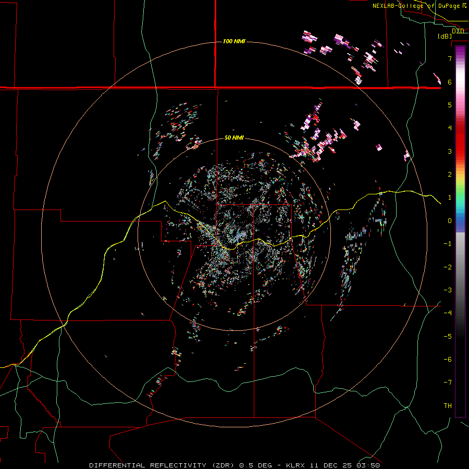469x469 pixels.
Task: Click the '[dB]' units label
Action: (x=445, y=36)
